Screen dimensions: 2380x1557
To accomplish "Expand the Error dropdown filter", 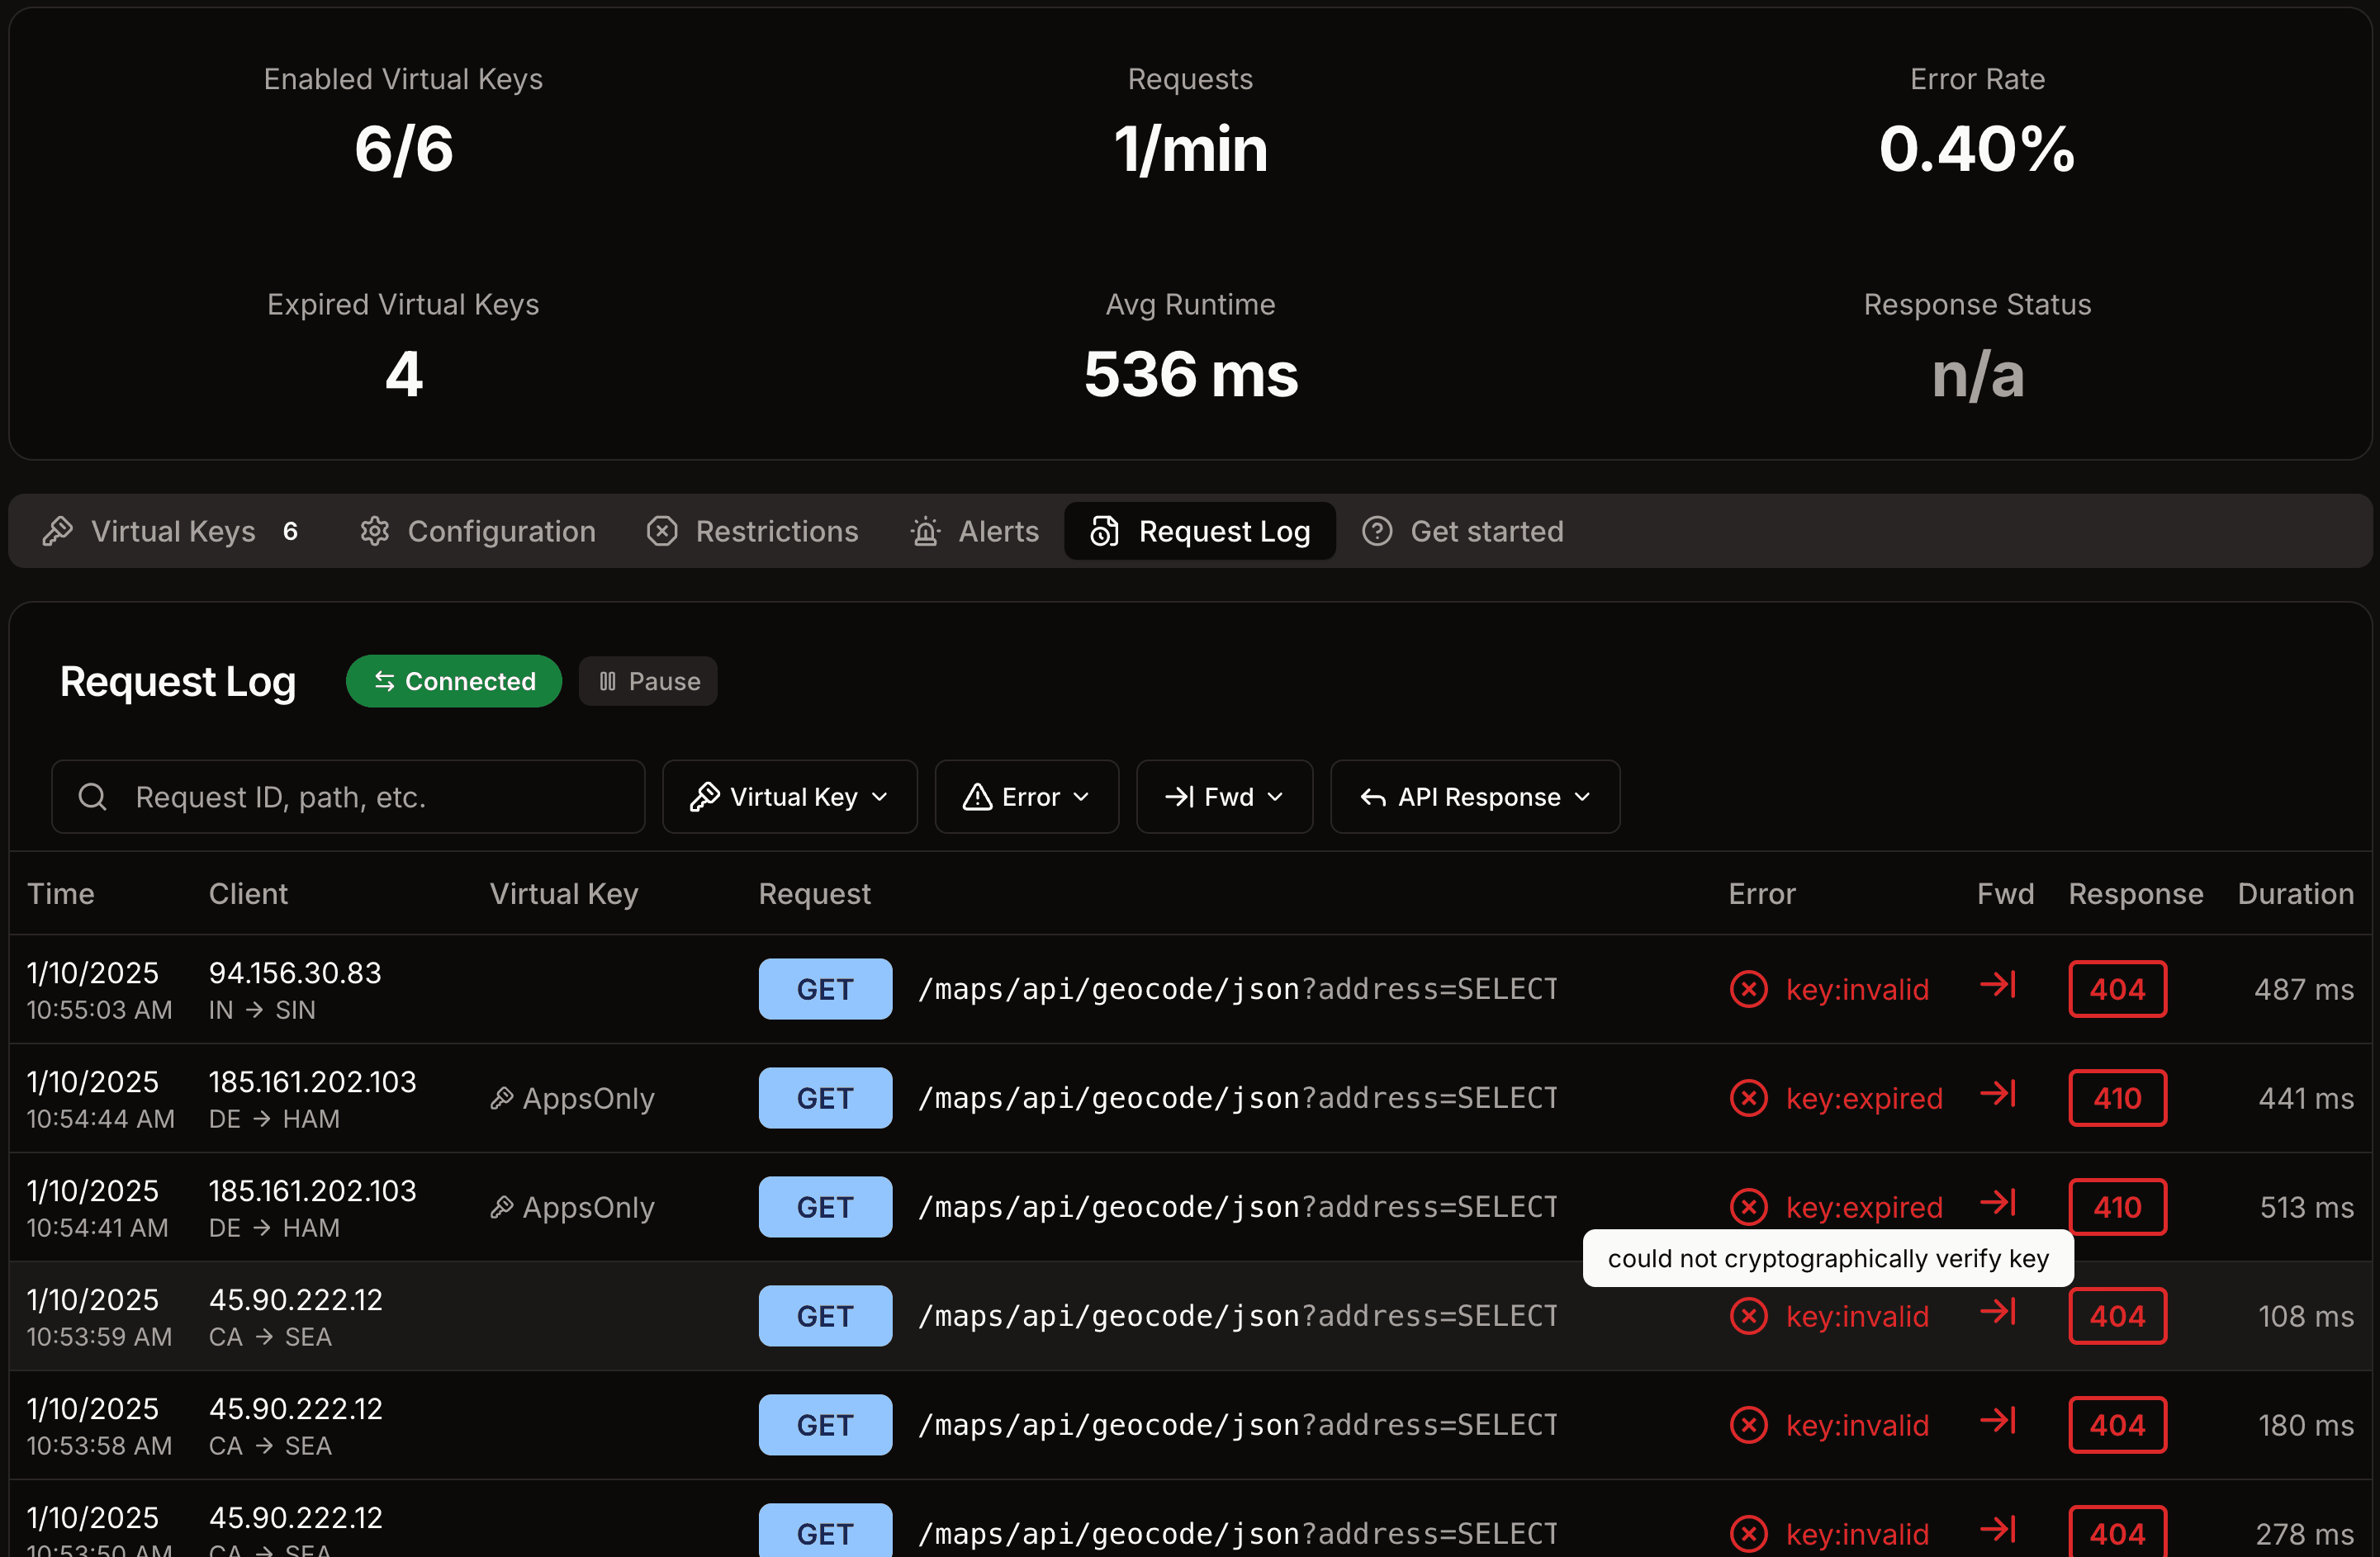I will coord(1026,796).
